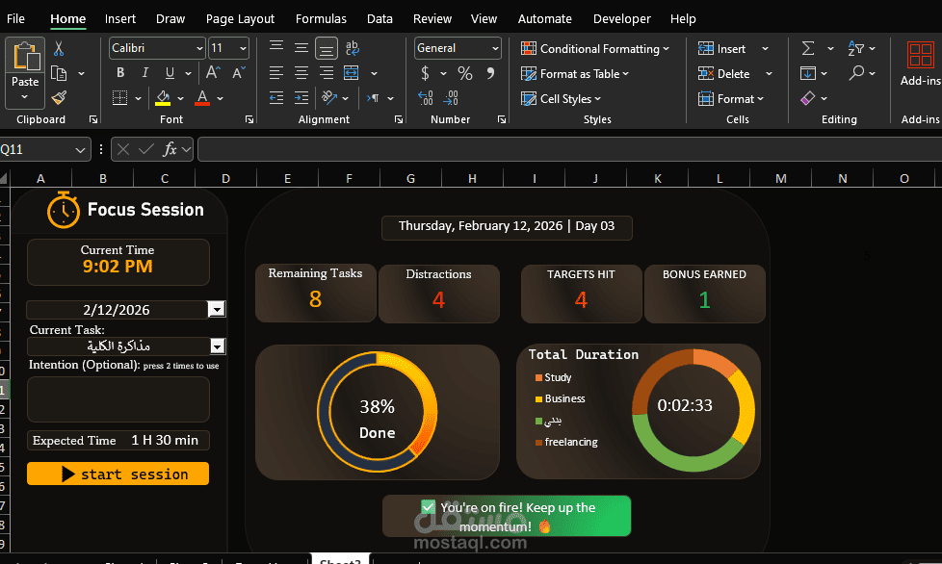This screenshot has height=564, width=942.
Task: Click the AutoSum sigma icon
Action: [807, 48]
